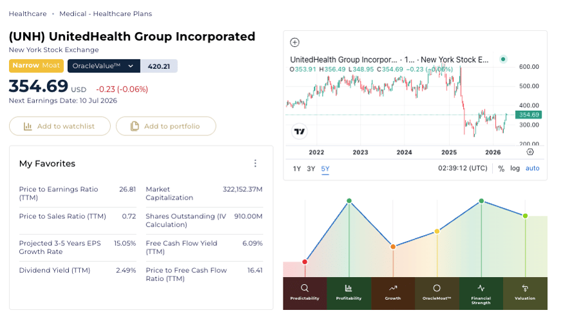Open chart settings gear icon
572x317 pixels.
tap(530, 152)
